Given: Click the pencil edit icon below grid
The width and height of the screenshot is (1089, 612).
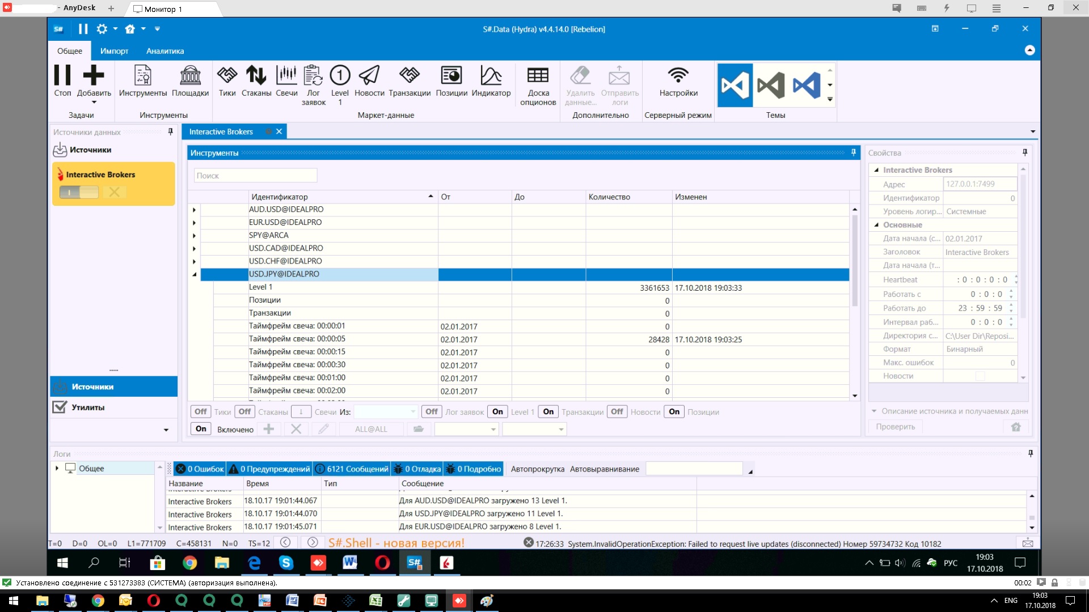Looking at the screenshot, I should pyautogui.click(x=323, y=429).
